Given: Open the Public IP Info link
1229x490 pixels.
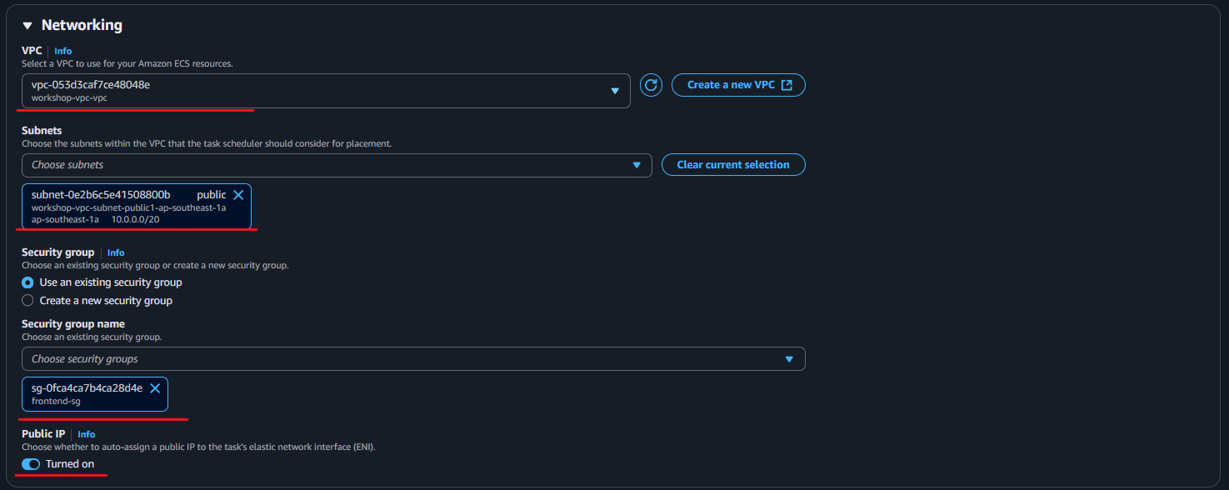Looking at the screenshot, I should (x=86, y=433).
